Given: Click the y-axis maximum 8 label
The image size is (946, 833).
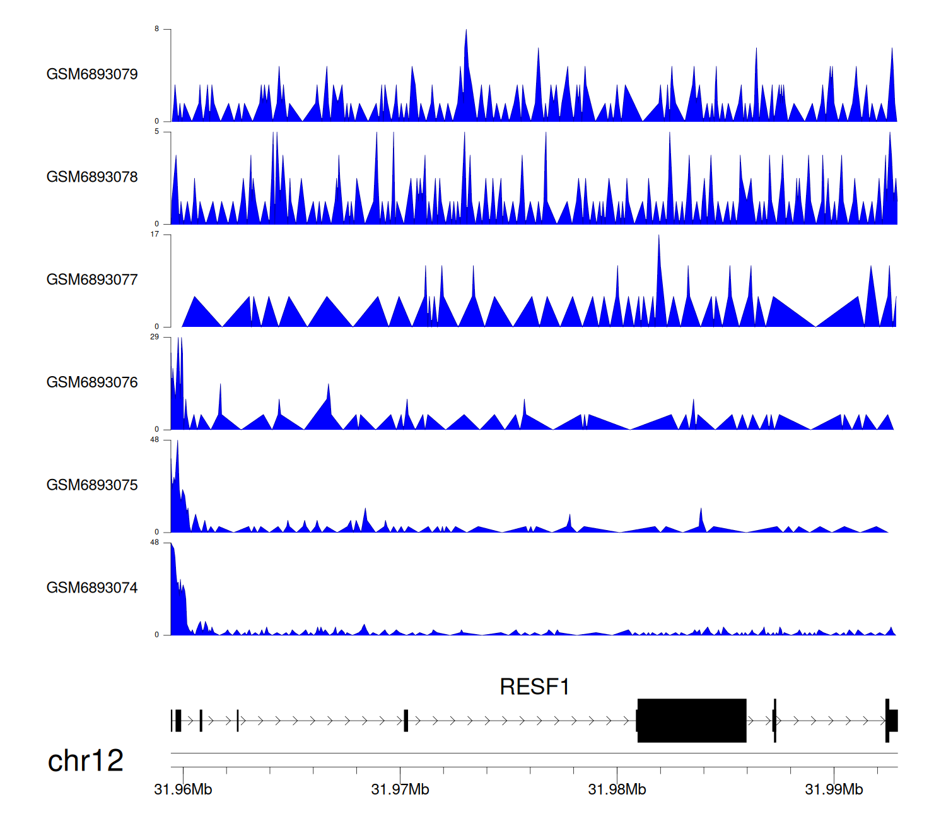Looking at the screenshot, I should [157, 29].
